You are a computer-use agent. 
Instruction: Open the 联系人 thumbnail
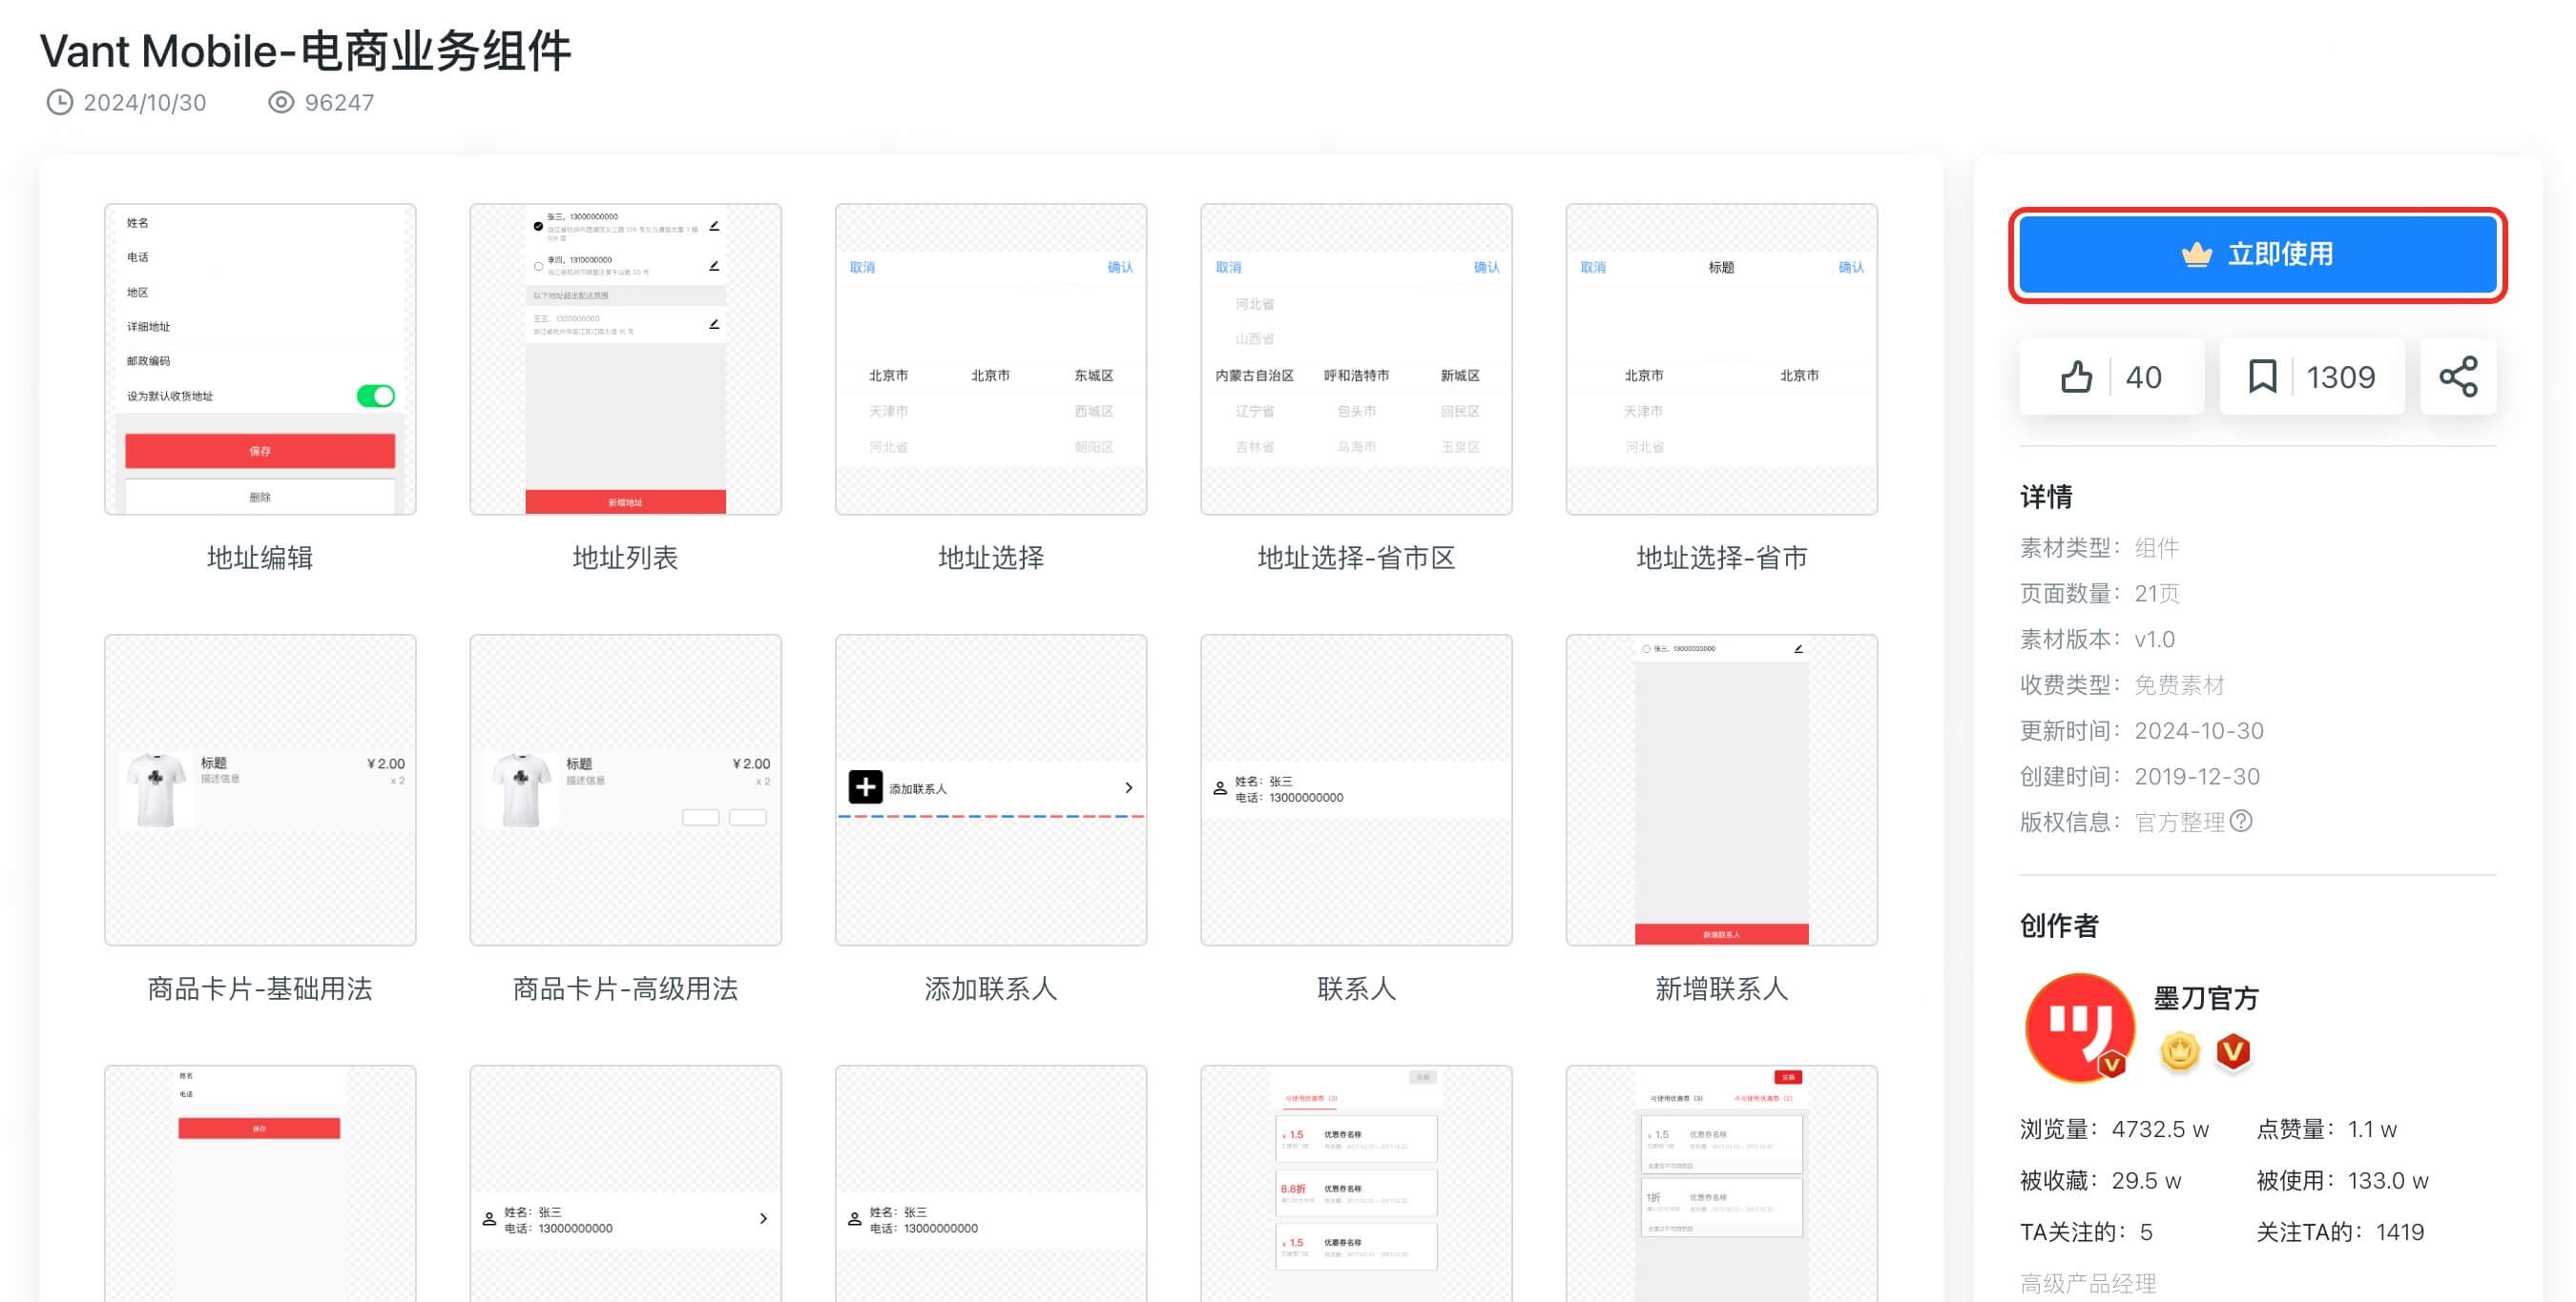[1356, 789]
